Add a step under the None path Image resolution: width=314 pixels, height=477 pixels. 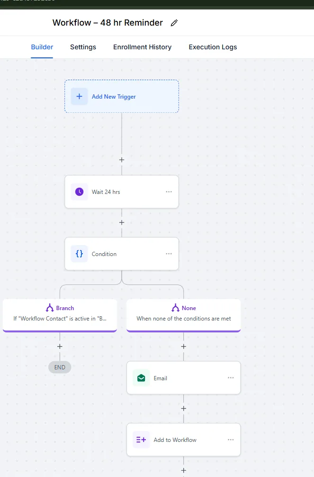pos(184,347)
